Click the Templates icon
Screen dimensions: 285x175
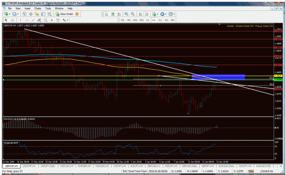171,14
